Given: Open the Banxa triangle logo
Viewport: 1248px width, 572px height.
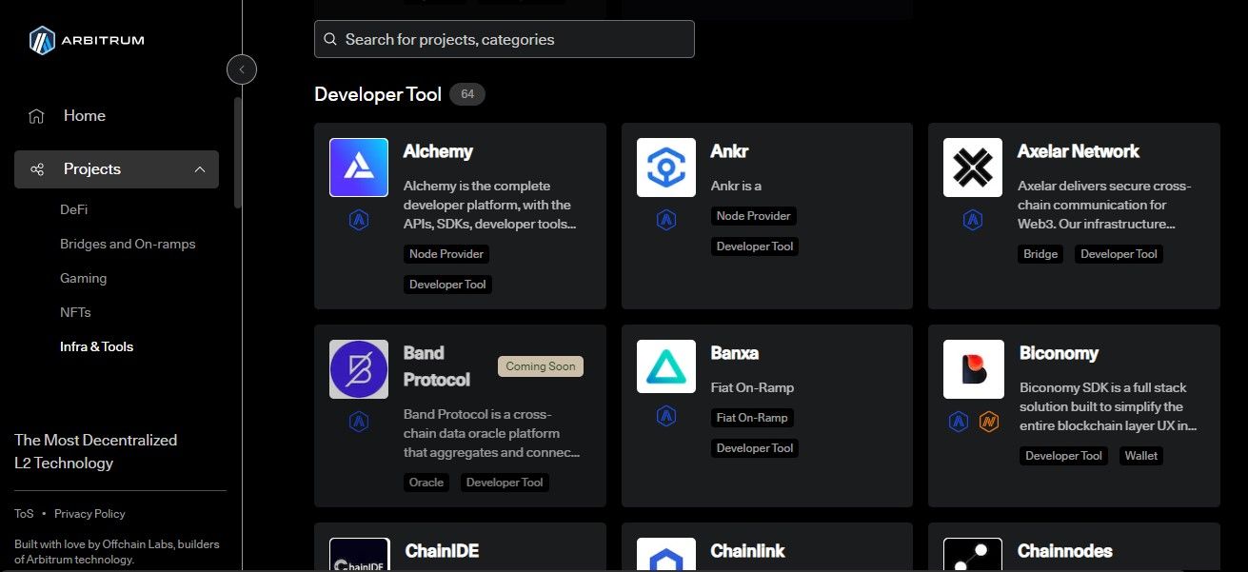Looking at the screenshot, I should 666,367.
